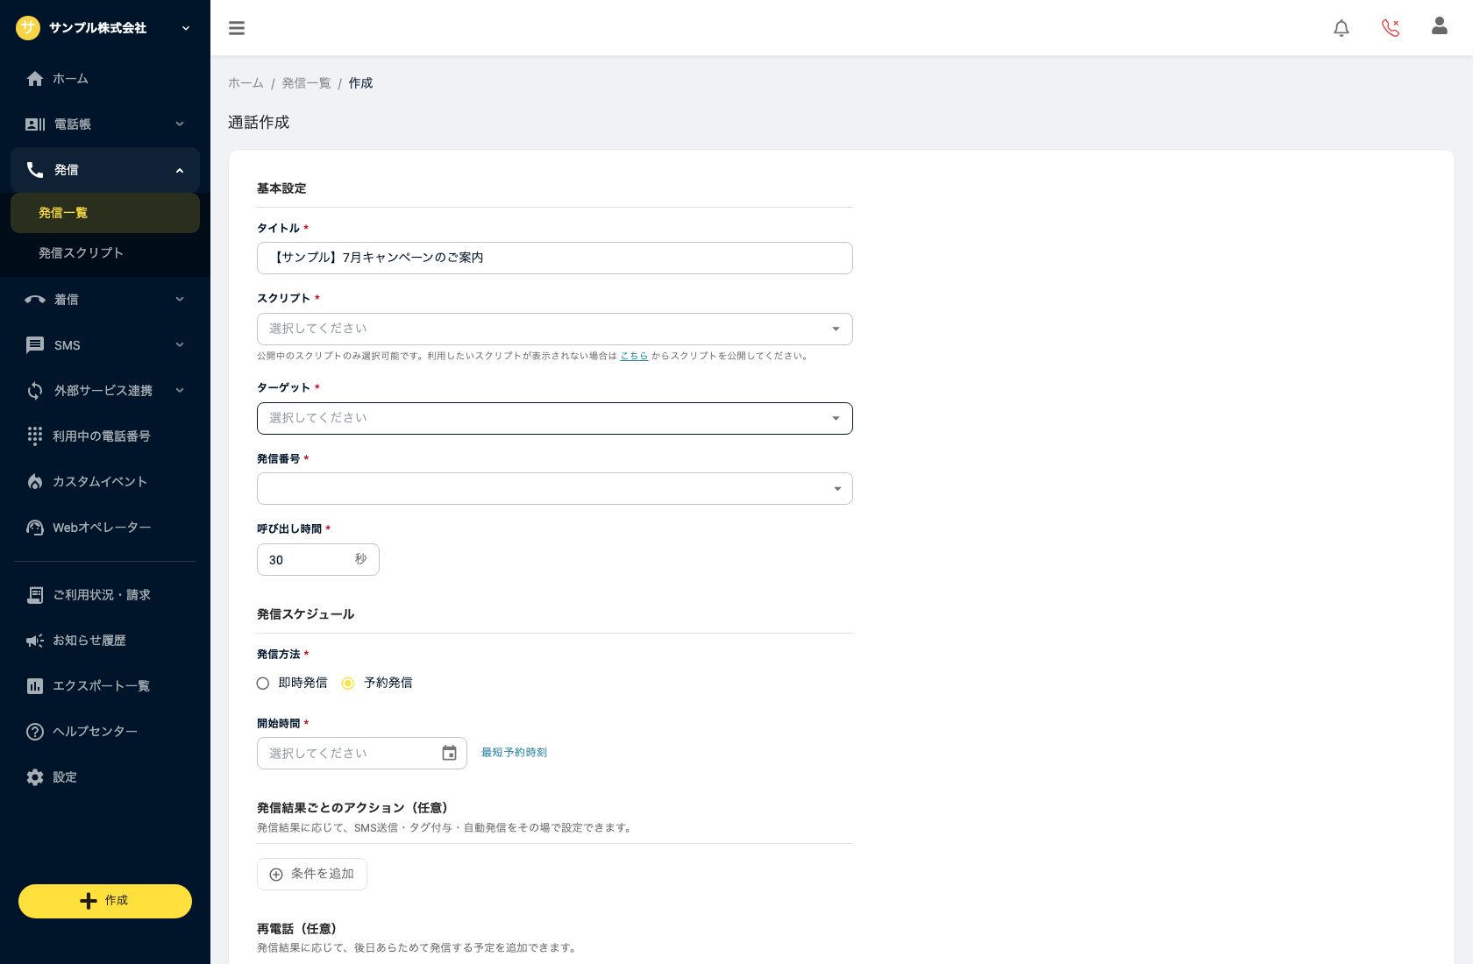Click the カスタムイベント flame icon

(x=35, y=482)
